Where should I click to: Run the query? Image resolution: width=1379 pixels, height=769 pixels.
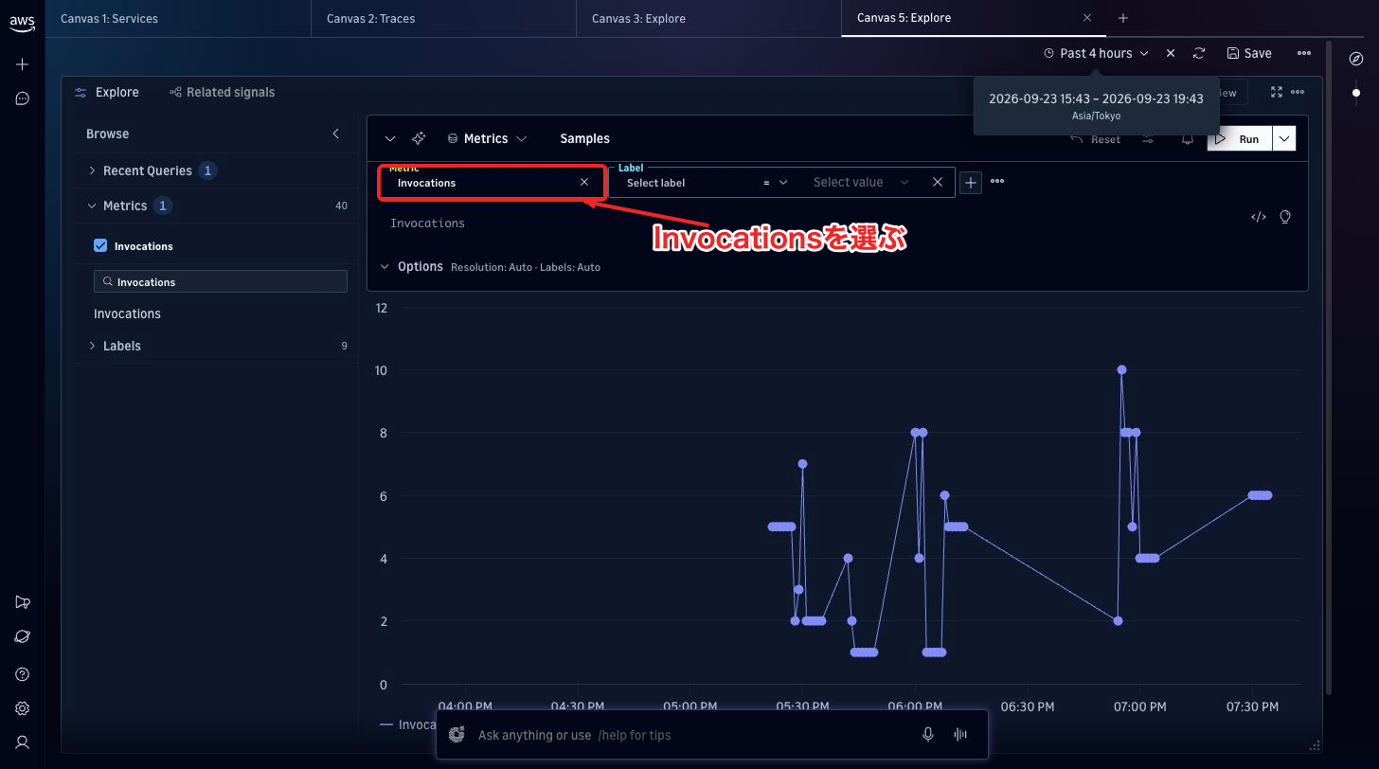[1240, 139]
